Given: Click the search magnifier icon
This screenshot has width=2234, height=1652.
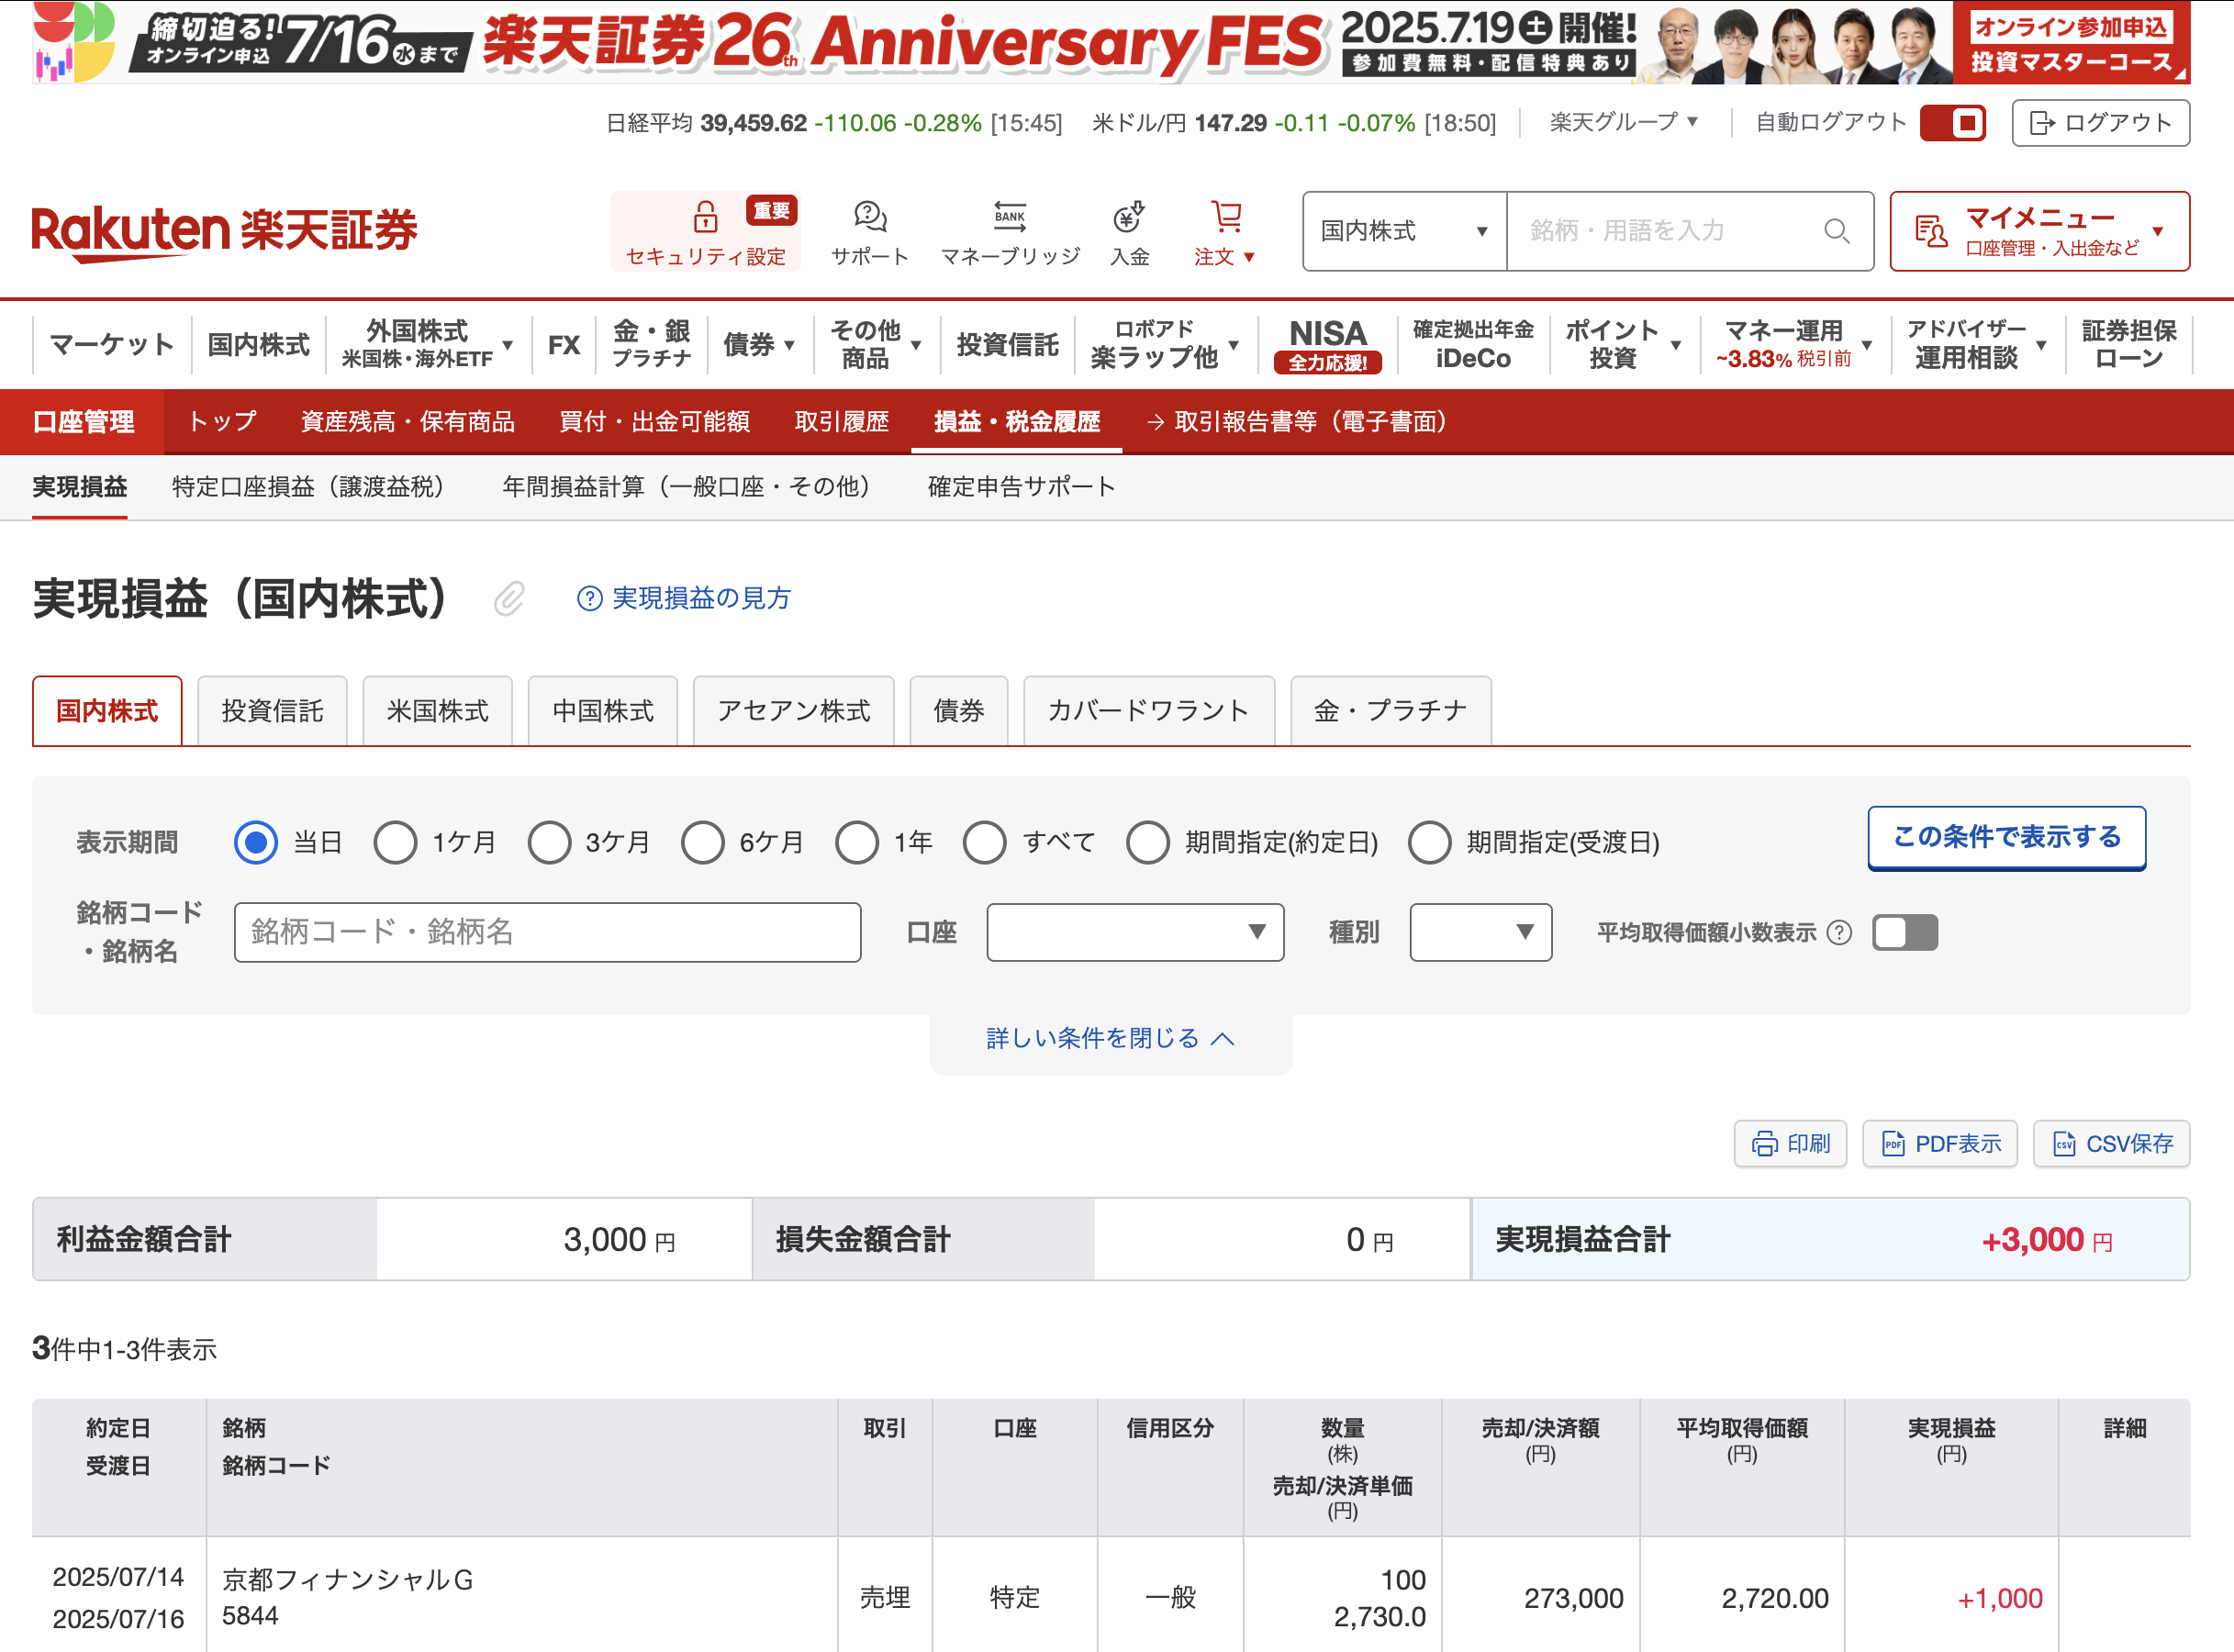Looking at the screenshot, I should click(x=1837, y=231).
